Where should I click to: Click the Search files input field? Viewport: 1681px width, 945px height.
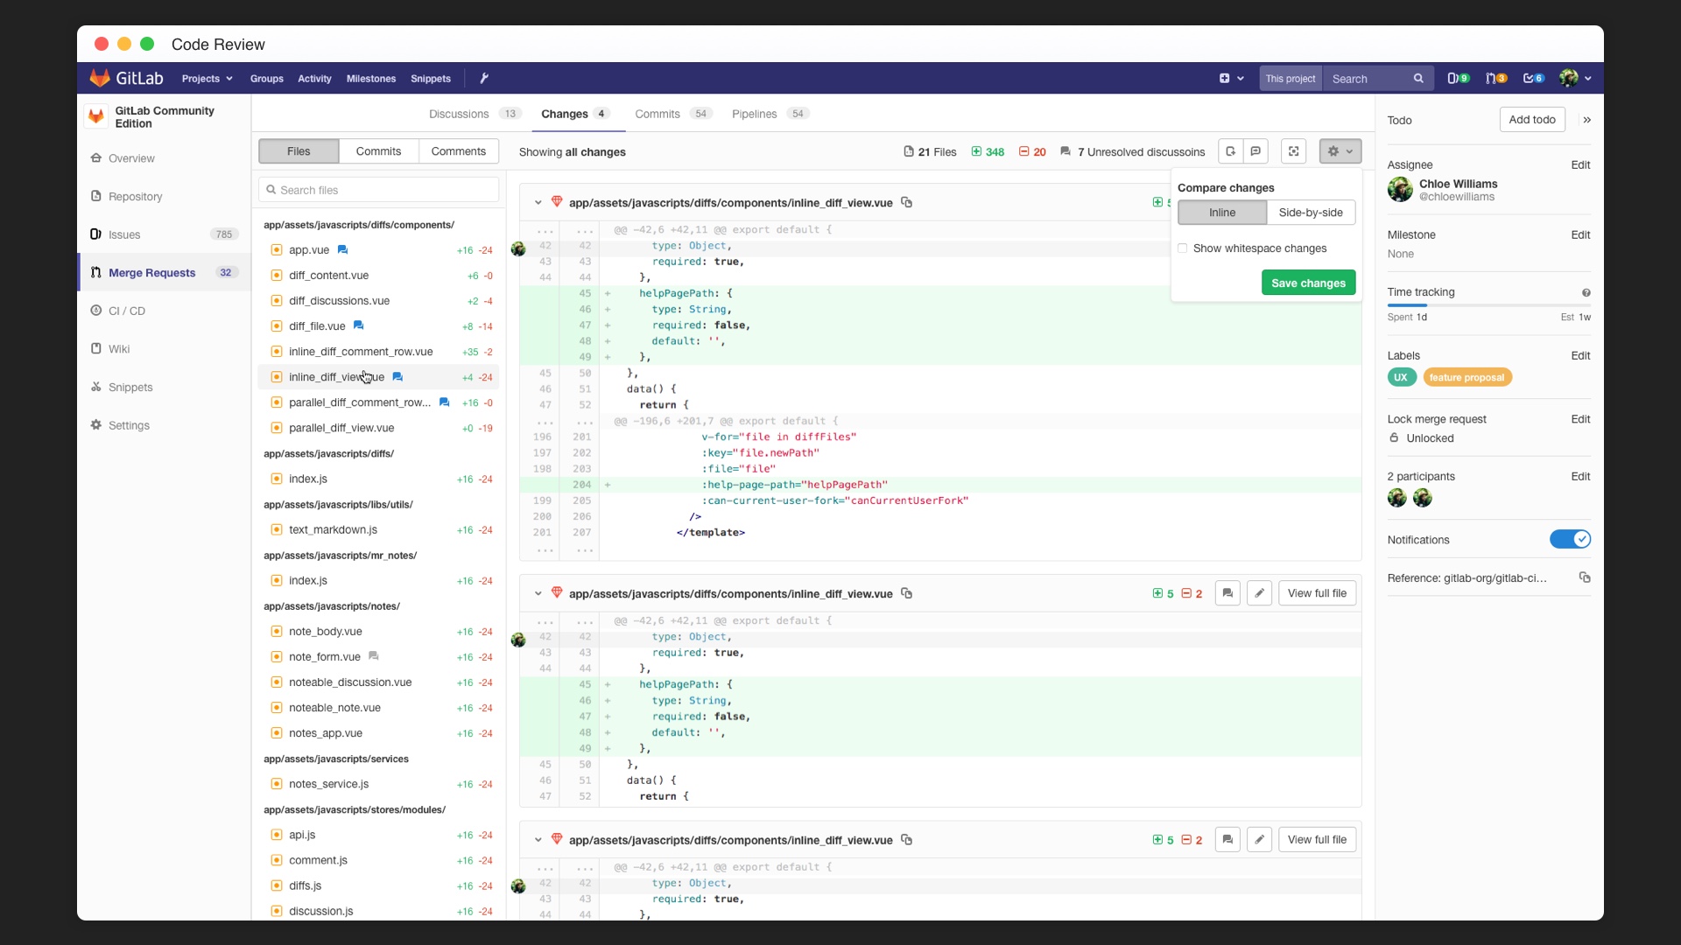pyautogui.click(x=378, y=189)
